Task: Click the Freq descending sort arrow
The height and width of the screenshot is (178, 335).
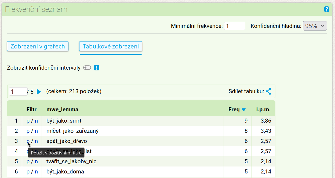Action: point(244,110)
